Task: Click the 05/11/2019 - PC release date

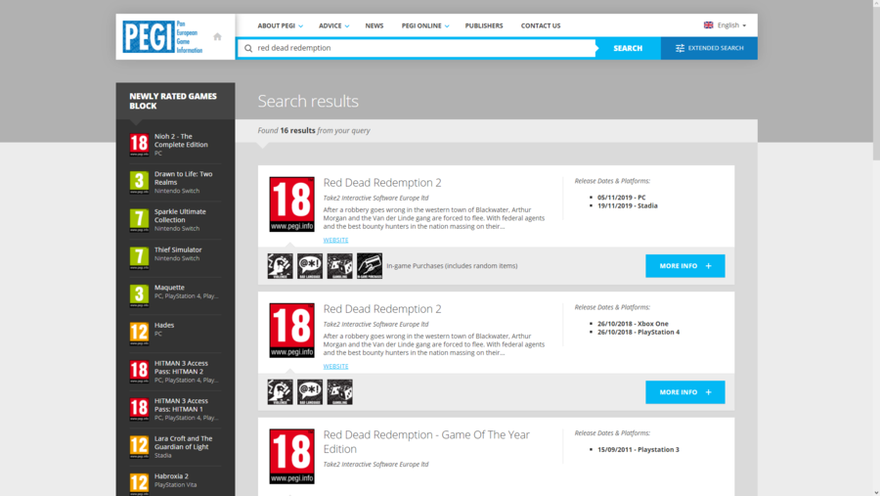Action: (x=621, y=198)
